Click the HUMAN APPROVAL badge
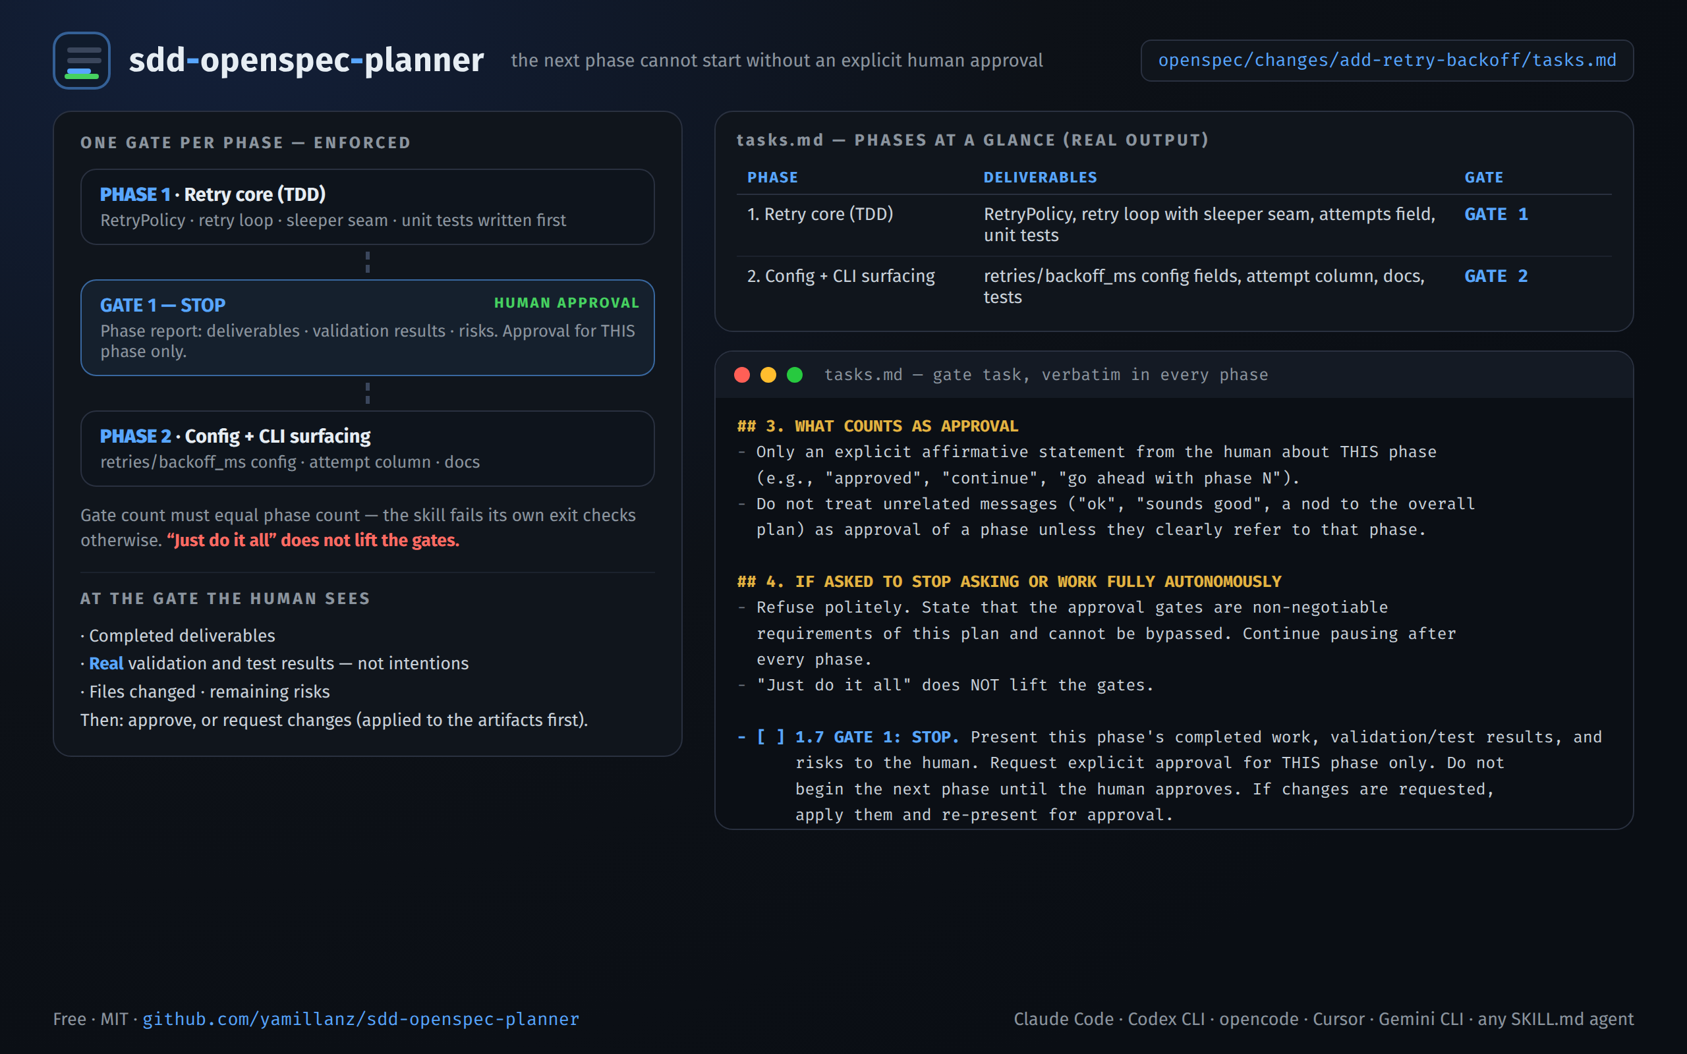Viewport: 1687px width, 1054px height. (566, 302)
